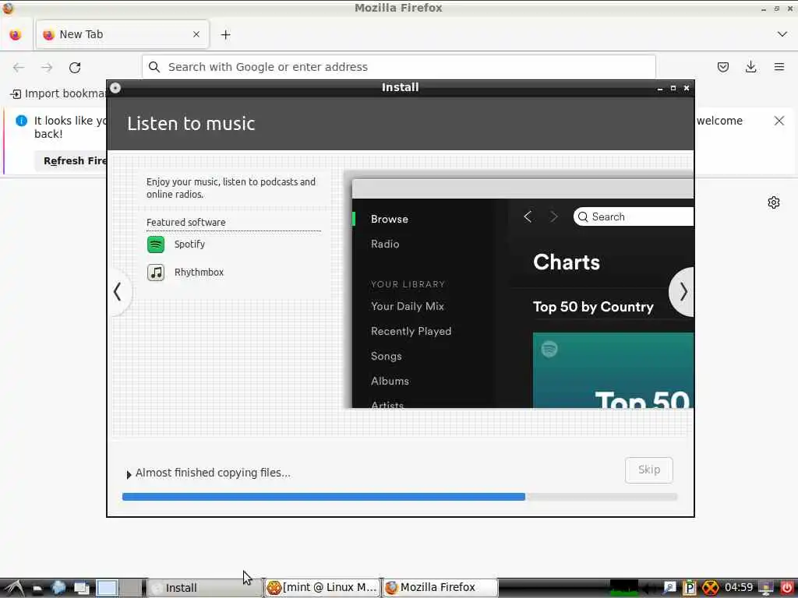This screenshot has width=798, height=598.
Task: Select the New Tab tab
Action: pyautogui.click(x=122, y=34)
